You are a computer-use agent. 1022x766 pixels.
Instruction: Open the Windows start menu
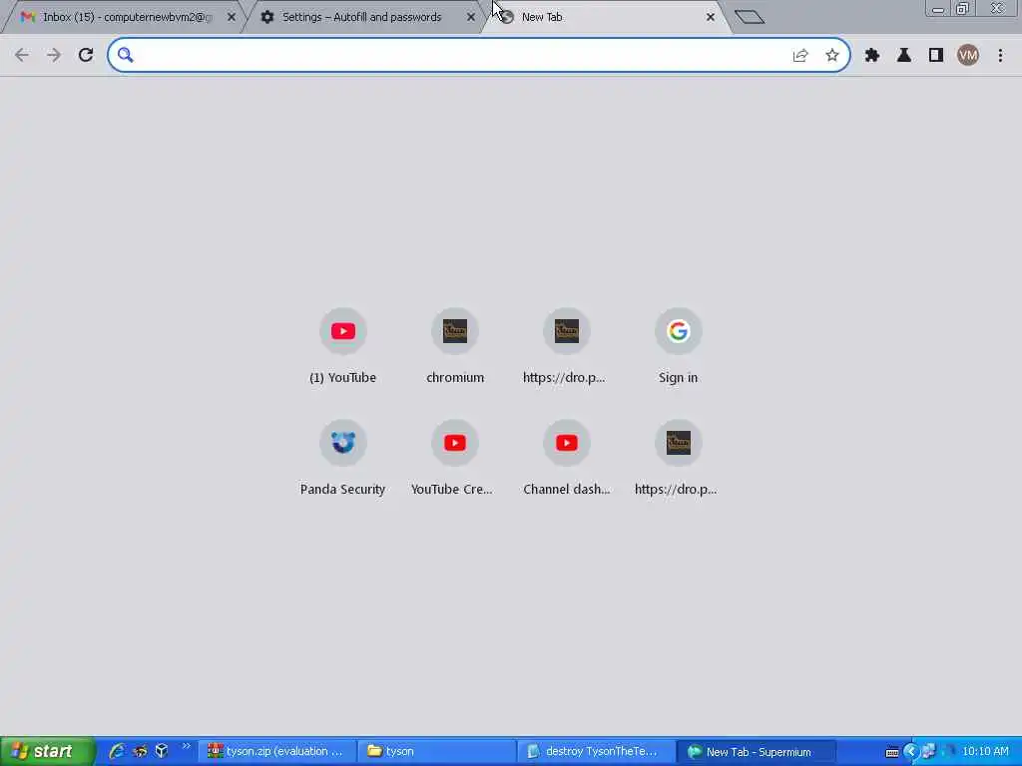(47, 751)
